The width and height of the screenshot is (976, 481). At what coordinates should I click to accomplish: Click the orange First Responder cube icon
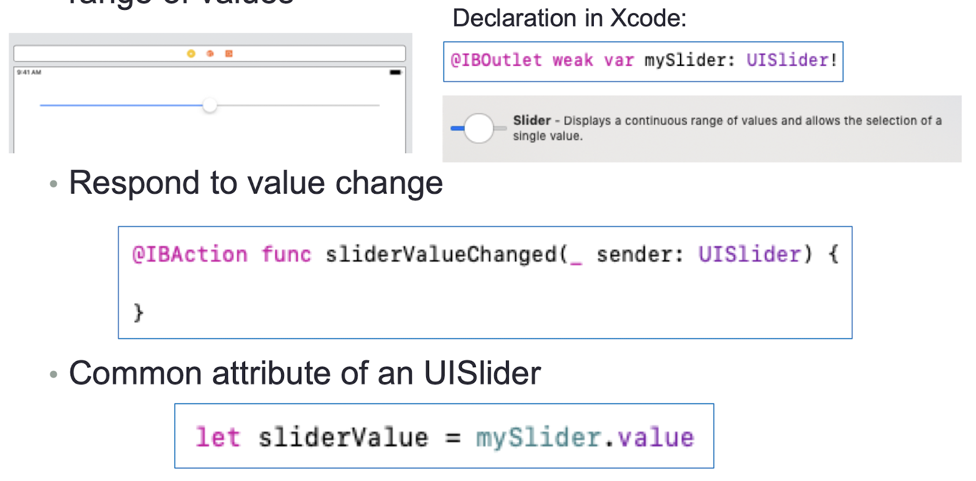(210, 53)
